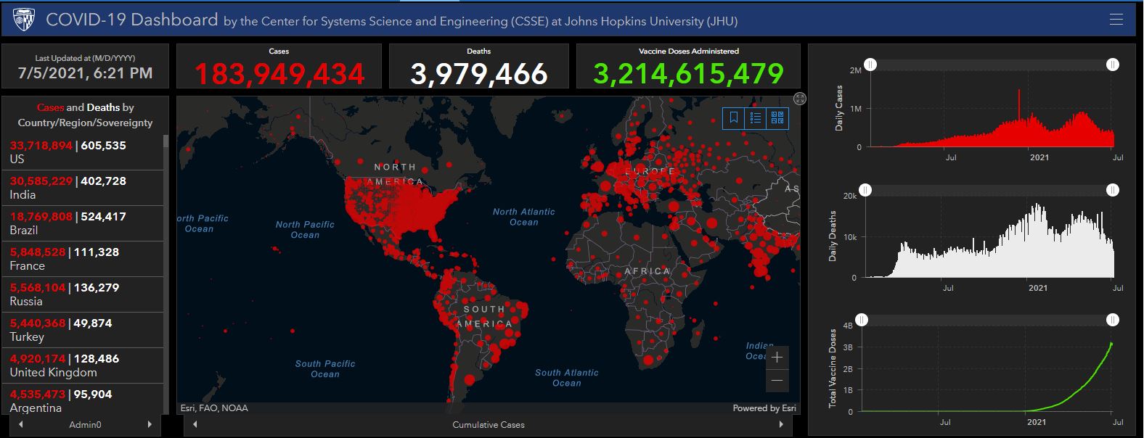
Task: Advance to next map after Cumulative Cases
Action: click(x=781, y=424)
